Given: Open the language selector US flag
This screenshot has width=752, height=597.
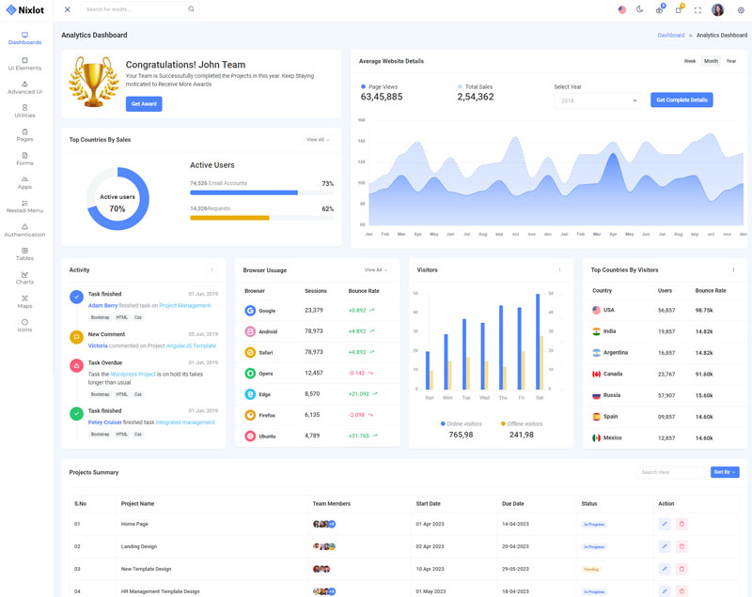Looking at the screenshot, I should pos(621,9).
